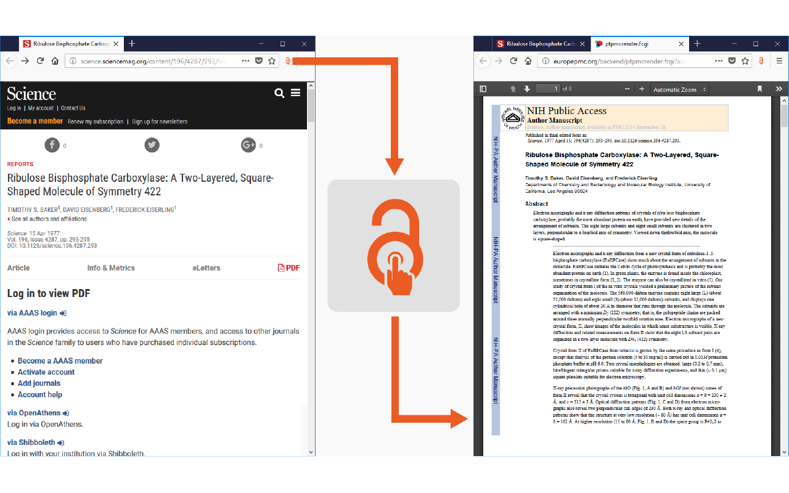Open the search magnifier on the Science site
The image size is (789, 493).
pos(279,92)
